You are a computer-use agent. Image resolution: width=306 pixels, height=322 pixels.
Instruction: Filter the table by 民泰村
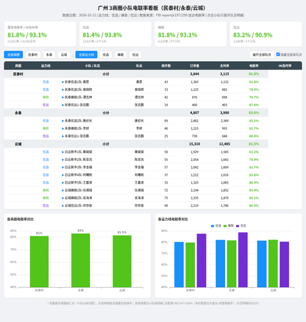pyautogui.click(x=33, y=55)
